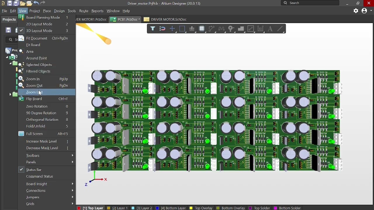Click Zoom In menu entry
This screenshot has width=374, height=210.
point(47,79)
